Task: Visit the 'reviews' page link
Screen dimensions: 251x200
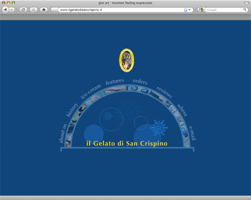Action: click(164, 92)
